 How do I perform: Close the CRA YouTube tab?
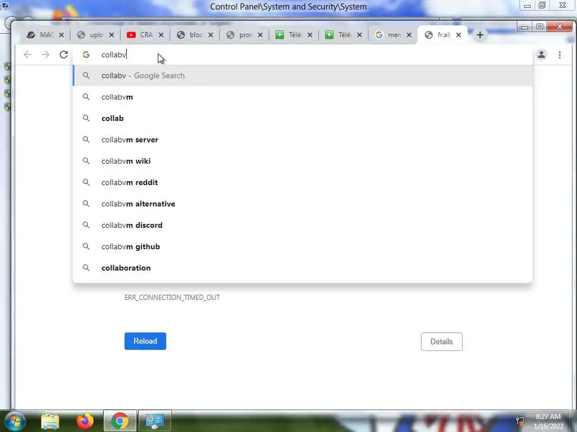tap(161, 35)
